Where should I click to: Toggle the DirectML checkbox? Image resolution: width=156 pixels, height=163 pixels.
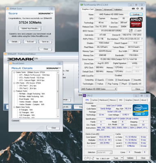click(132, 80)
